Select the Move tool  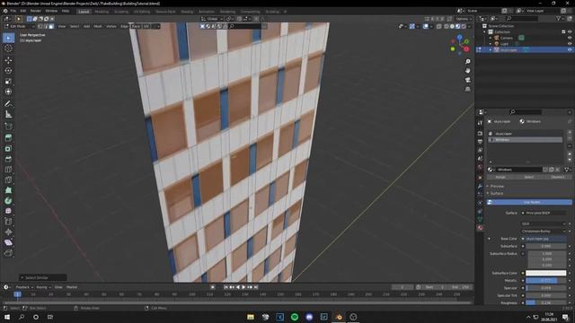pyautogui.click(x=8, y=60)
